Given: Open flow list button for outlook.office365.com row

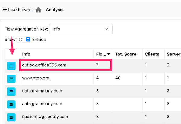Looking at the screenshot, I should 11,66.
